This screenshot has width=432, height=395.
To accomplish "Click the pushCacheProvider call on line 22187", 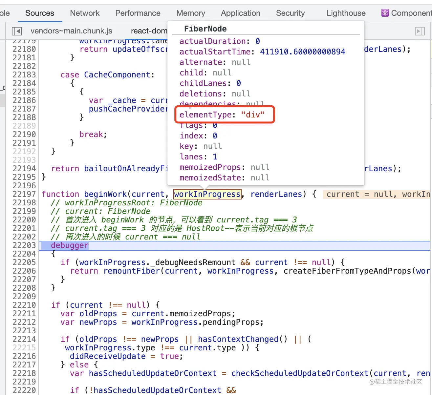I will (128, 109).
